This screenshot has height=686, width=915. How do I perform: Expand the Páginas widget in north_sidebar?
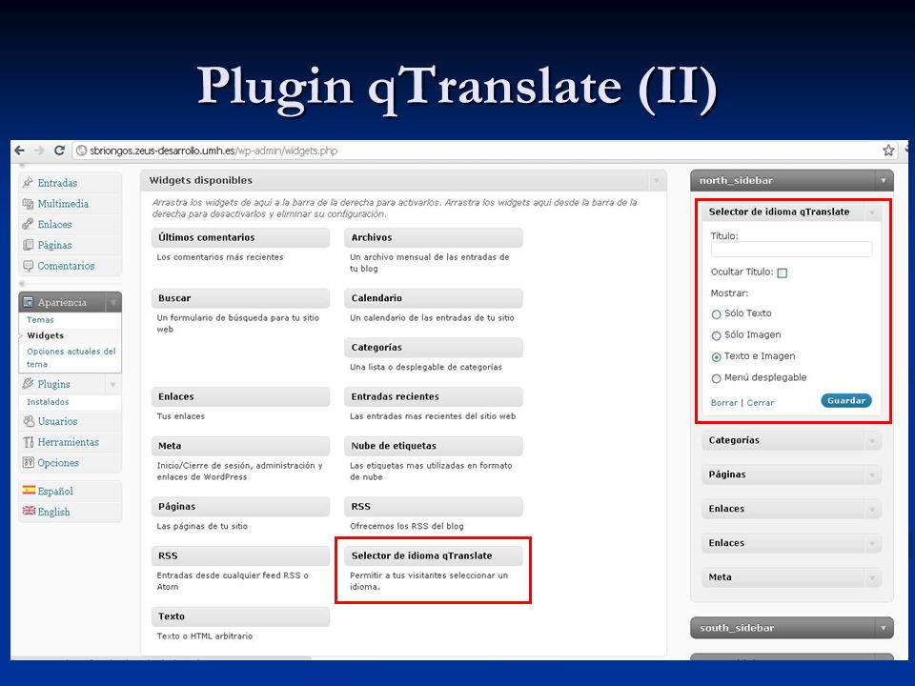coord(871,474)
